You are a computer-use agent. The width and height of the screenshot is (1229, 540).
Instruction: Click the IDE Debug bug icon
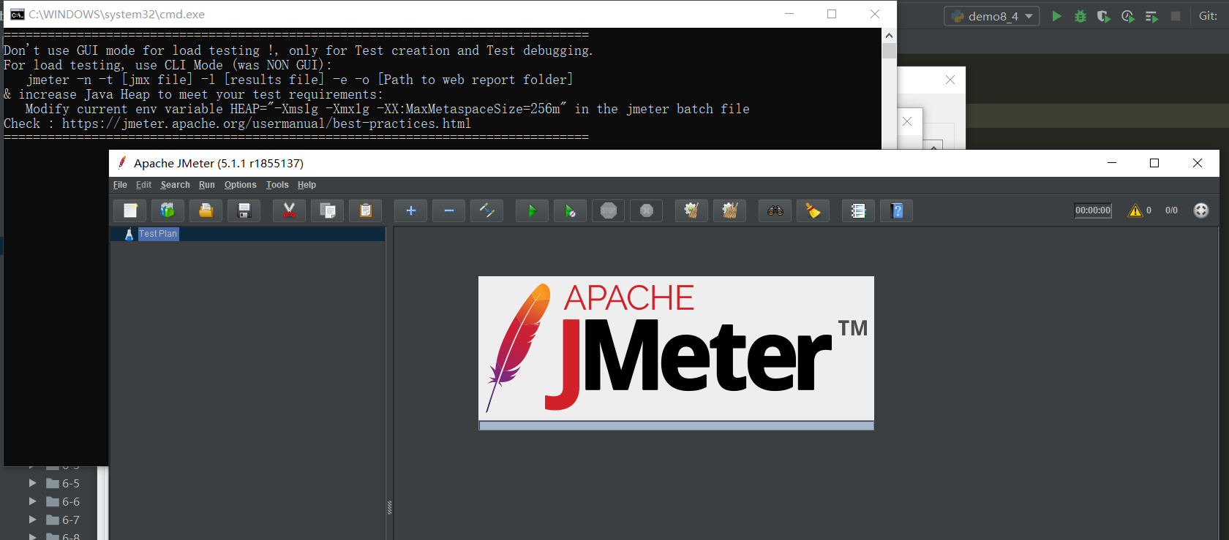coord(1080,16)
